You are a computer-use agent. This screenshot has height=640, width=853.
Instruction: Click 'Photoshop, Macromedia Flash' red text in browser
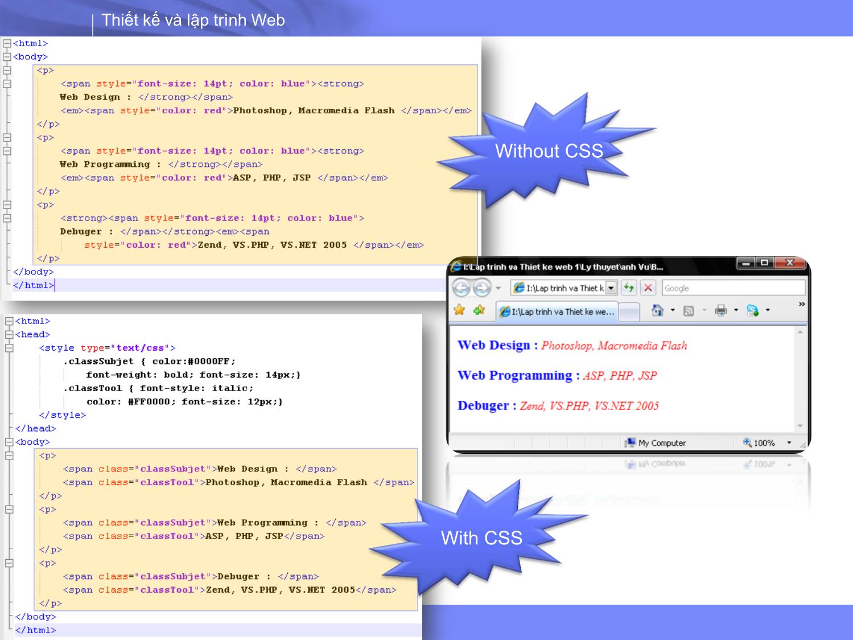[x=614, y=346]
